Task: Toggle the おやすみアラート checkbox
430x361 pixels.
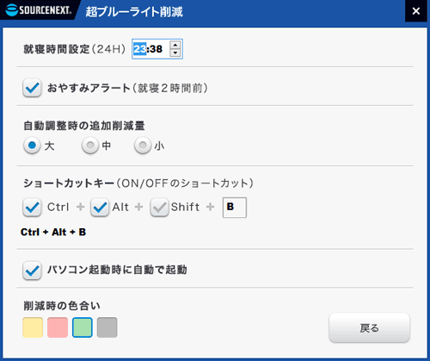Action: coord(32,88)
